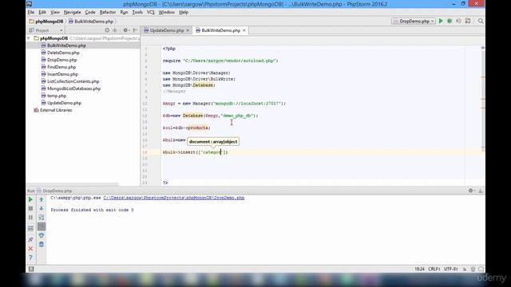Hide the Project tool window using hide icon
This screenshot has width=511, height=287.
135,30
